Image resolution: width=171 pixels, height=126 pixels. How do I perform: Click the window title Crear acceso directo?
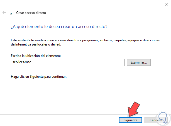31,13
